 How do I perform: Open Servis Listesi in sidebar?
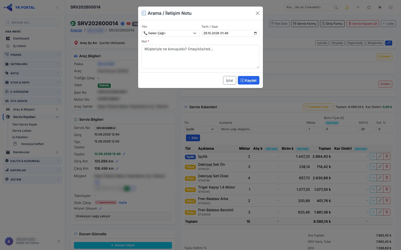[x=22, y=131]
